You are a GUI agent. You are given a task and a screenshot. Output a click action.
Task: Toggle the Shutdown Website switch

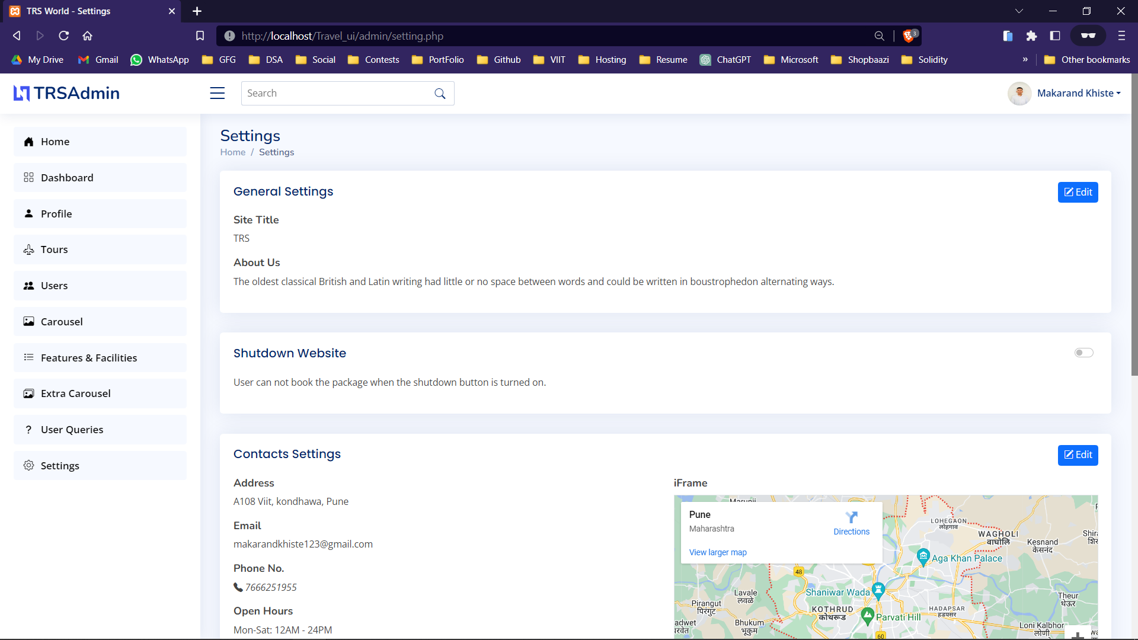[x=1083, y=353]
